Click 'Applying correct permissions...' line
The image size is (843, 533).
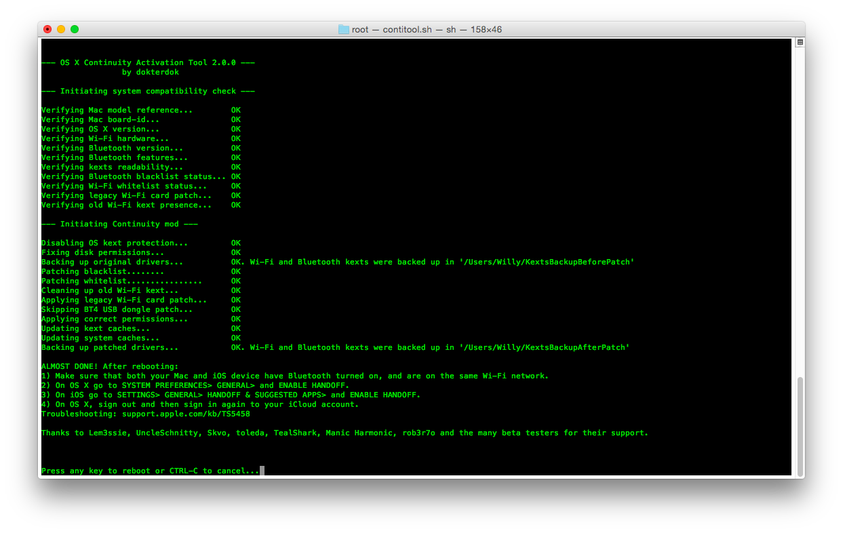click(x=141, y=319)
